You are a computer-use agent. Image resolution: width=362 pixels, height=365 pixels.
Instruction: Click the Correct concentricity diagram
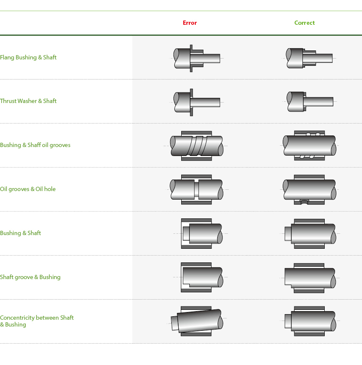click(x=309, y=321)
